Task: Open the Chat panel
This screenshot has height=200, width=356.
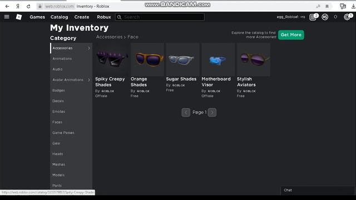Action: [318, 191]
